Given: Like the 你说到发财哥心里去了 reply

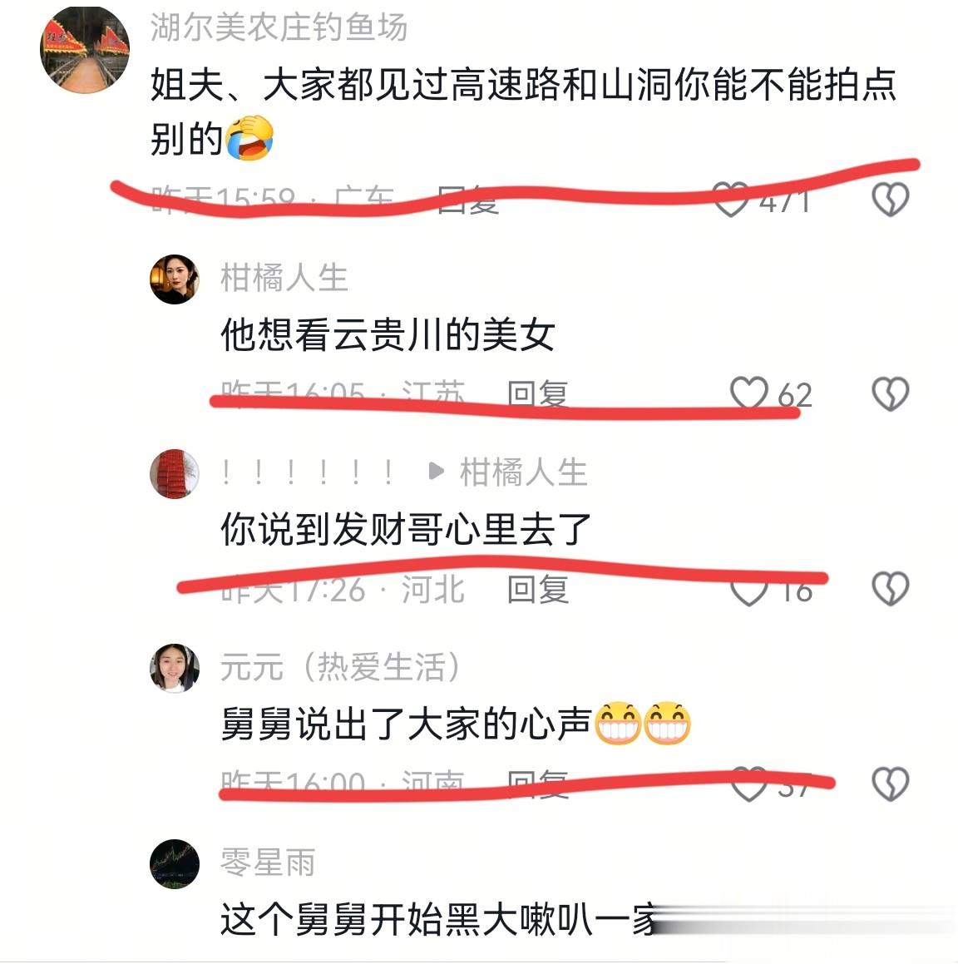Looking at the screenshot, I should [x=748, y=589].
